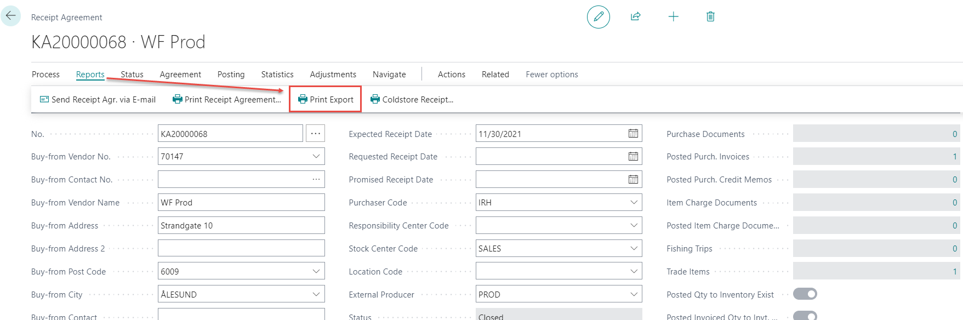Open the Posting menu tab
963x320 pixels.
231,75
